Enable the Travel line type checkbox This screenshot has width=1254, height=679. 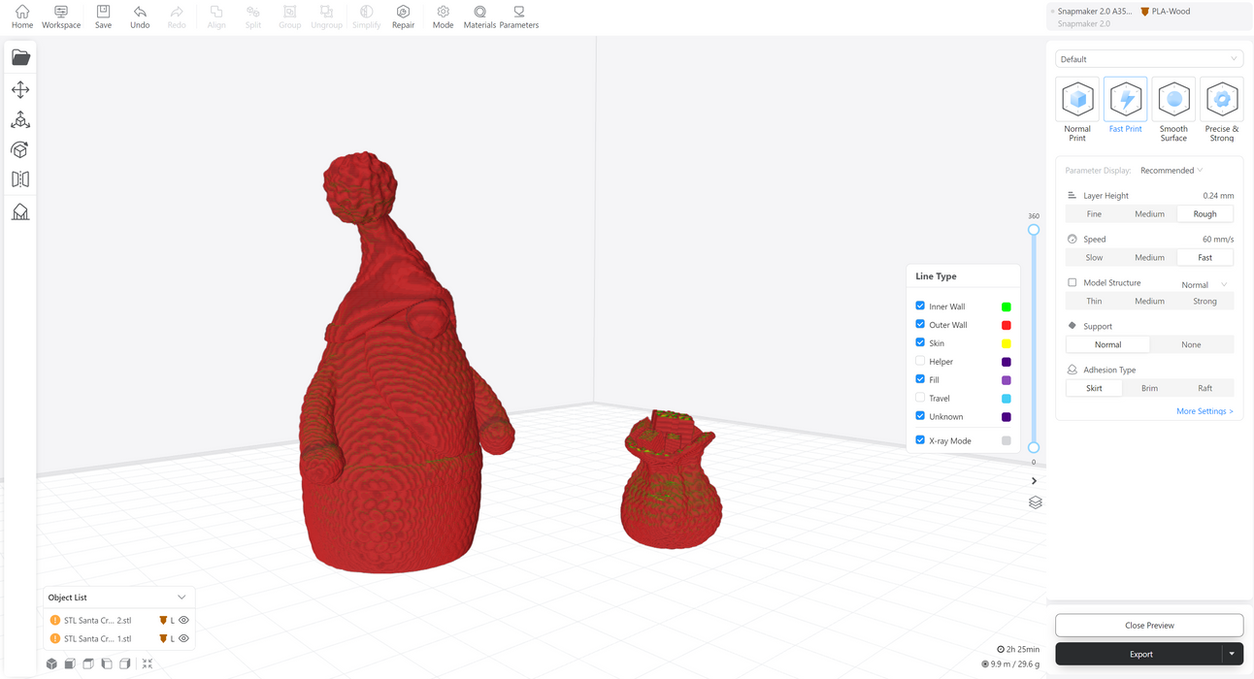click(920, 398)
